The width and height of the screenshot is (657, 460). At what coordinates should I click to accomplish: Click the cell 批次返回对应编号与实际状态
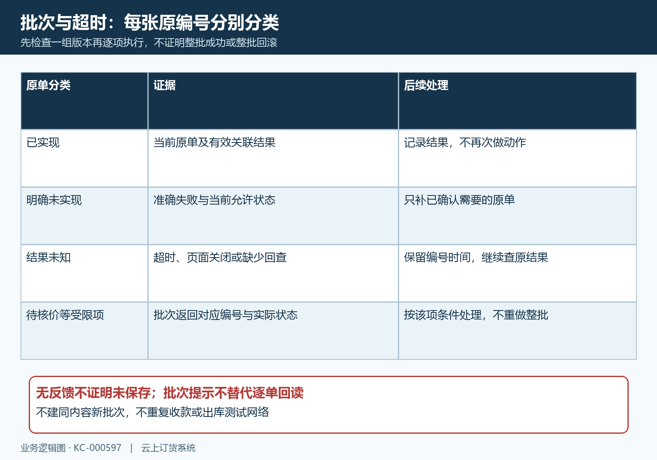273,331
